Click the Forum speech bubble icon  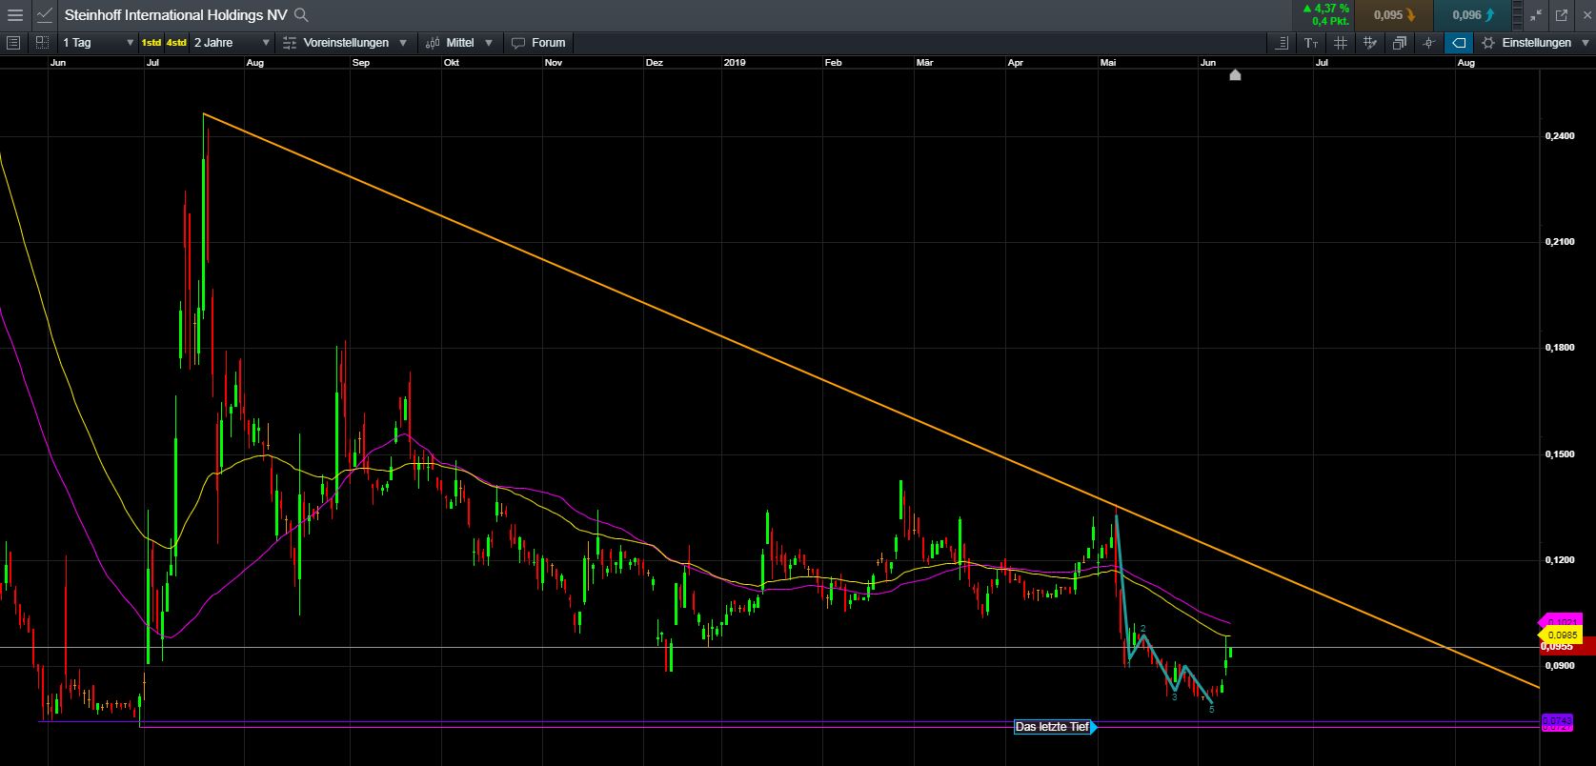[518, 43]
